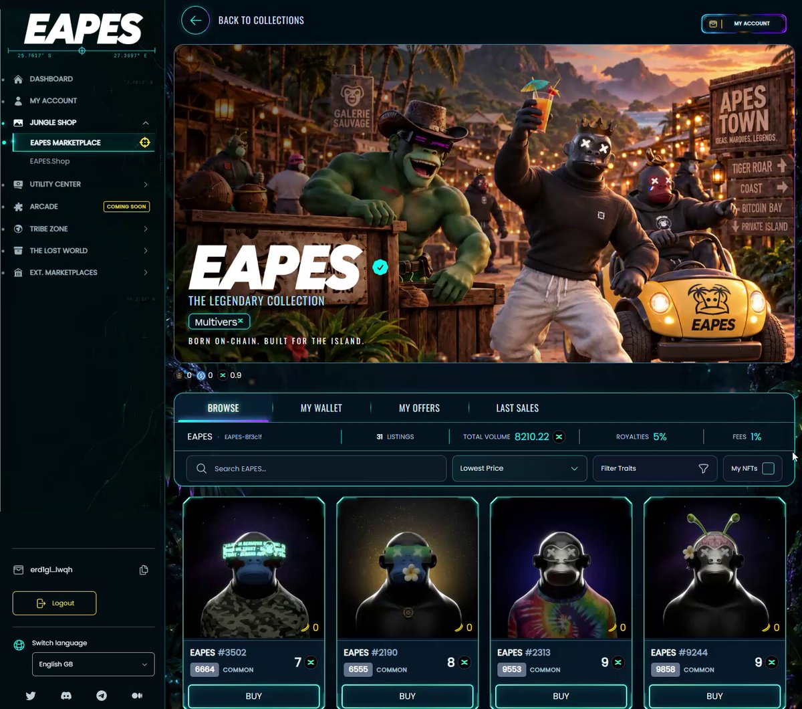
Task: Open EAPES.Shop in the sidebar
Action: pos(50,161)
